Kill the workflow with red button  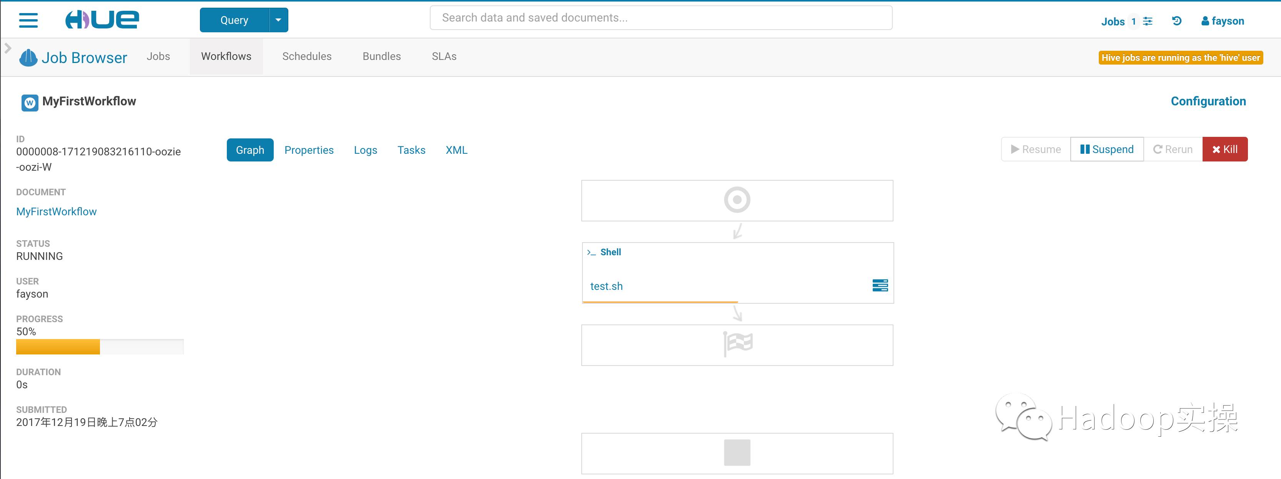tap(1224, 149)
